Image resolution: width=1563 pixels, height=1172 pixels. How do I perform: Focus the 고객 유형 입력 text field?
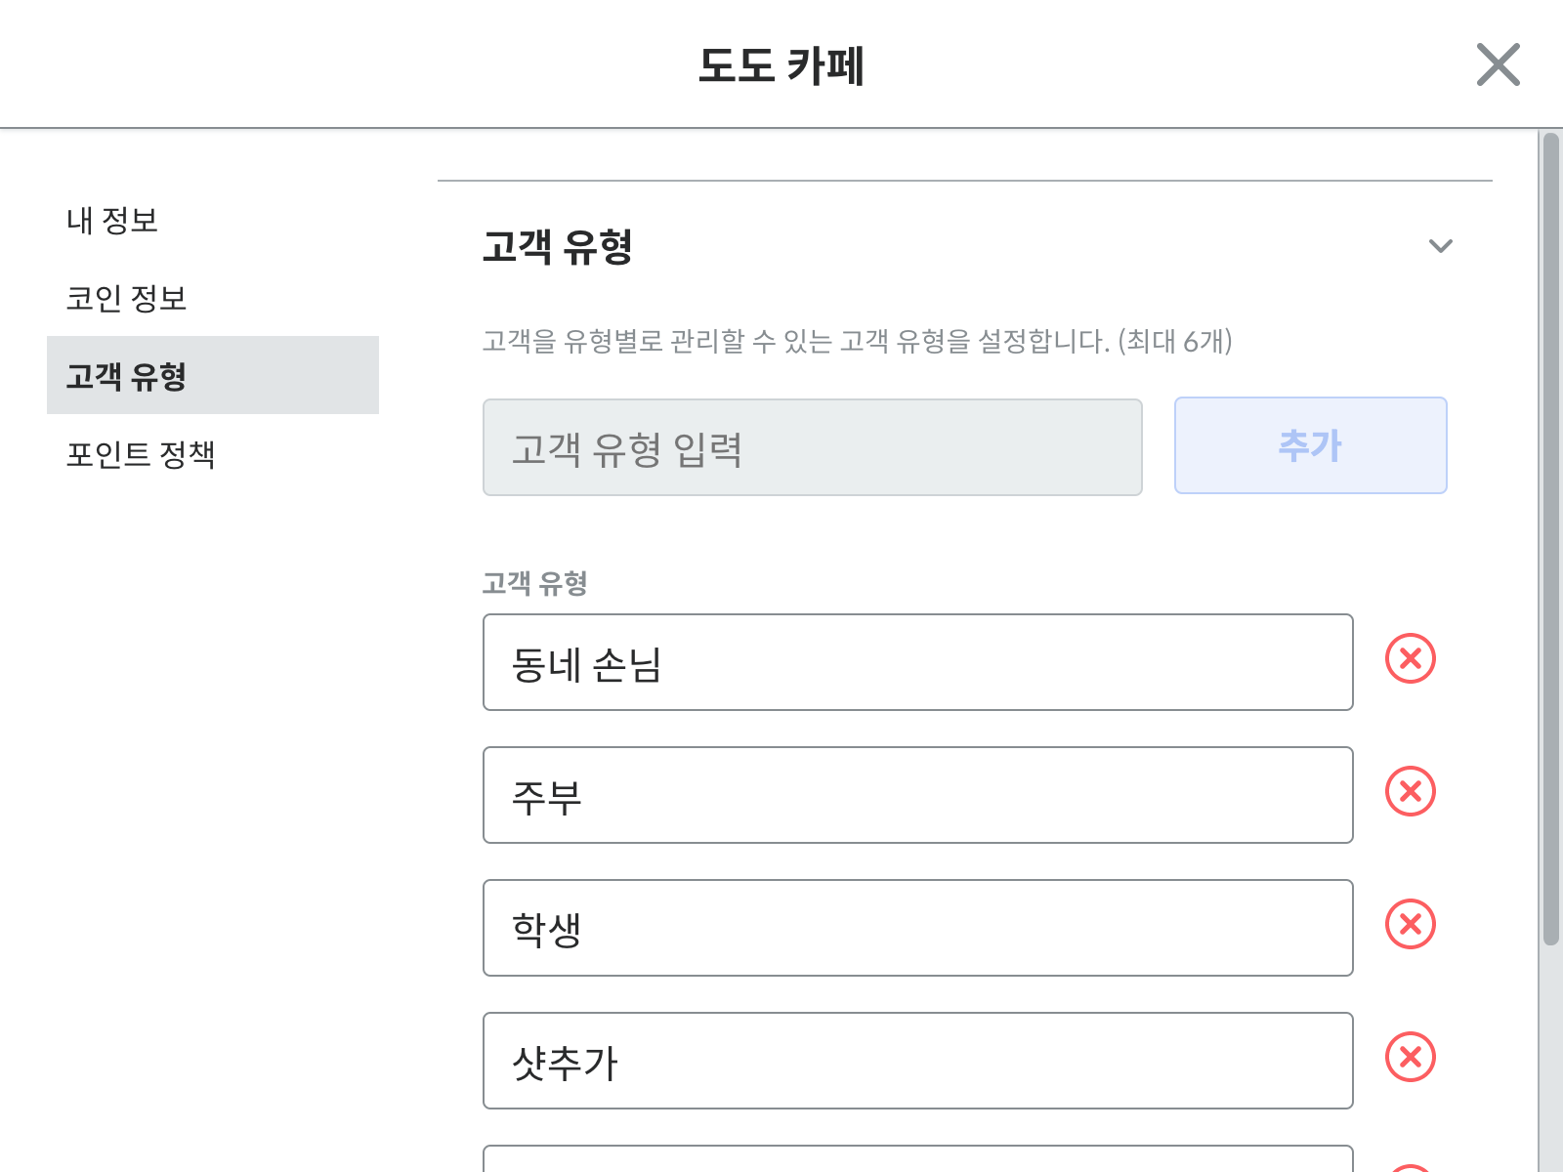click(x=812, y=448)
